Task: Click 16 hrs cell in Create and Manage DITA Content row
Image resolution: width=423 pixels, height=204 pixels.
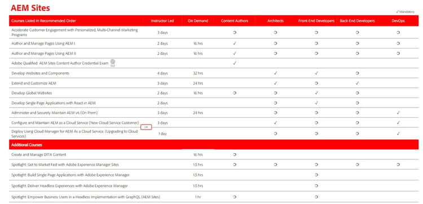Action: tap(198, 154)
